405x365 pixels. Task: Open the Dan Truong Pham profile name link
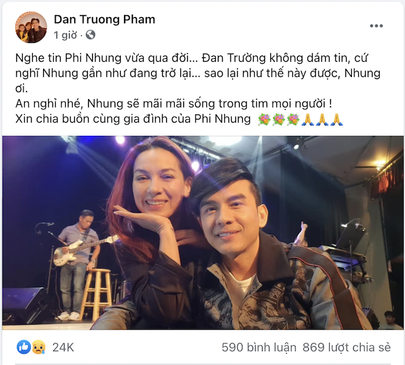pyautogui.click(x=104, y=20)
